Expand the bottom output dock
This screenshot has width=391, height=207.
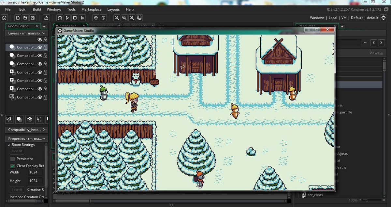171,205
